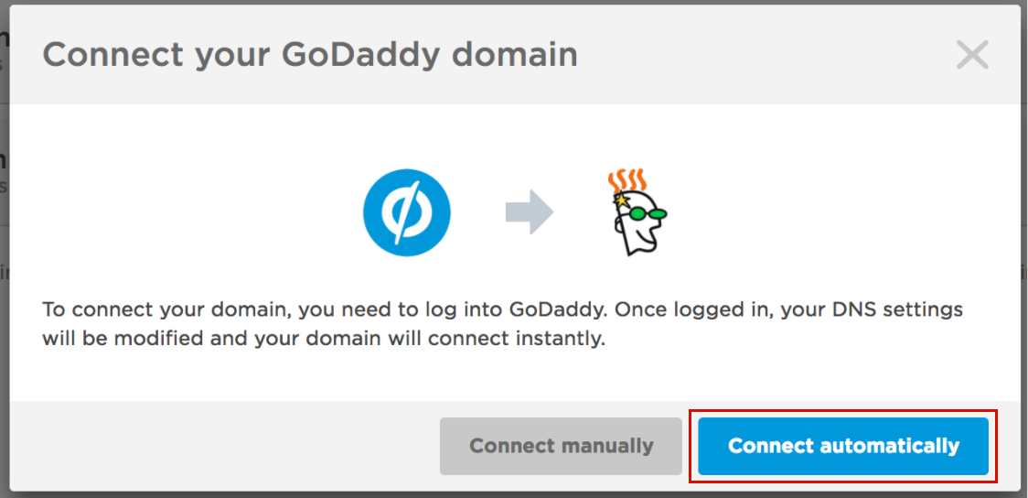Choose the Connect automatically button
Screen dimensions: 1028x498
[843, 446]
